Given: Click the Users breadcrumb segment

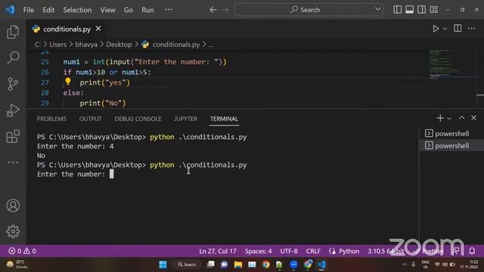Looking at the screenshot, I should coord(57,45).
